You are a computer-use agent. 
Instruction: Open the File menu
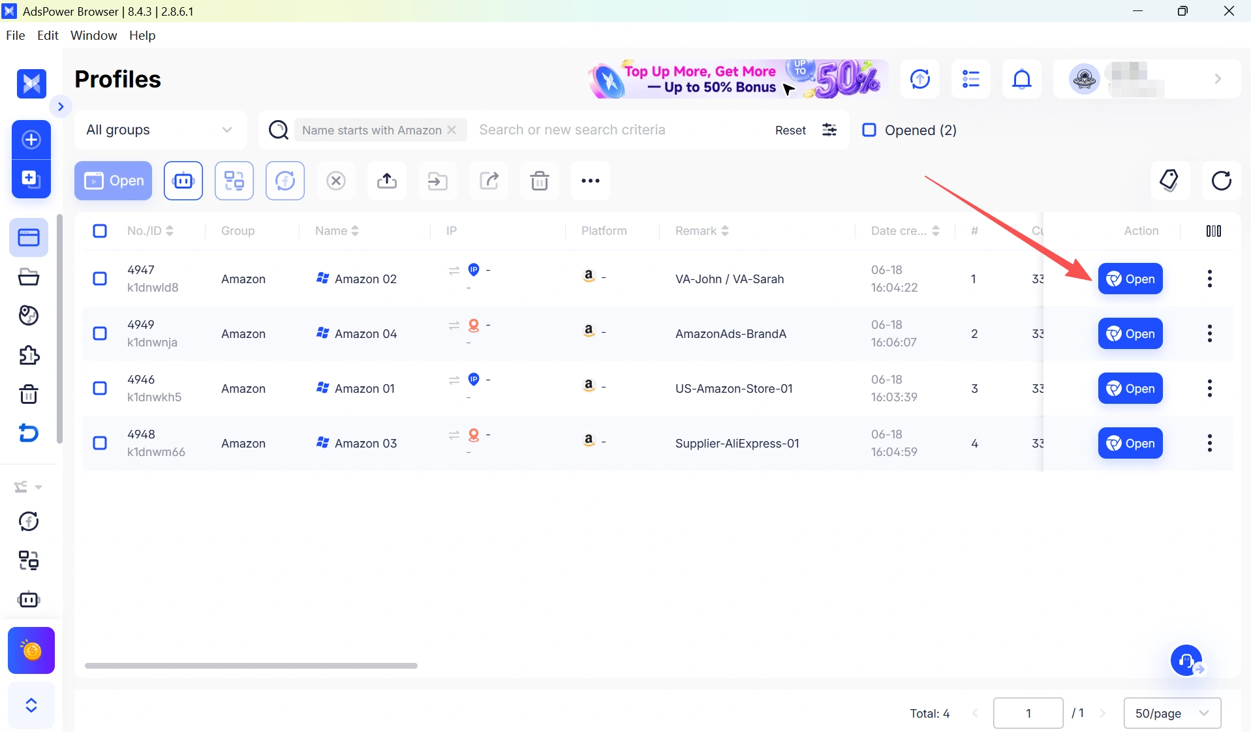coord(15,35)
